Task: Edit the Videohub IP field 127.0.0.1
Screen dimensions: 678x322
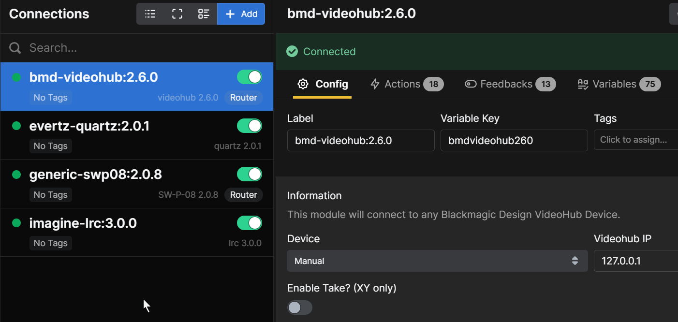Action: tap(636, 261)
